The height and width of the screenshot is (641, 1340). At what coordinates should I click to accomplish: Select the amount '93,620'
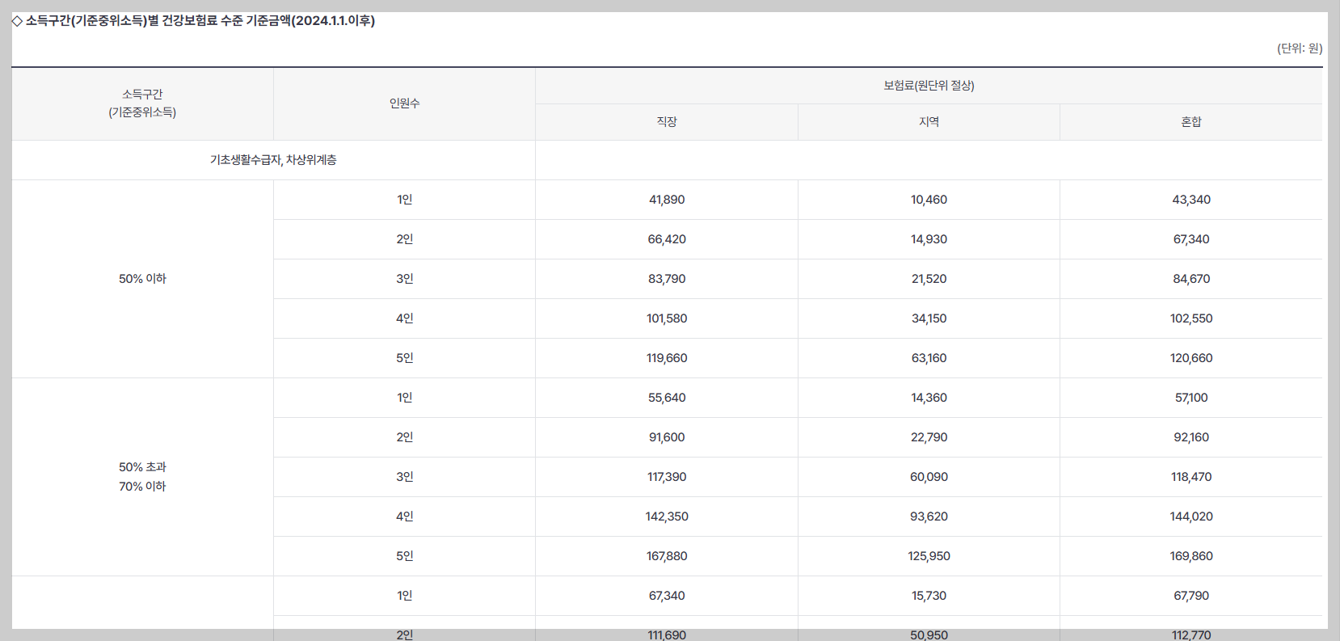(929, 517)
